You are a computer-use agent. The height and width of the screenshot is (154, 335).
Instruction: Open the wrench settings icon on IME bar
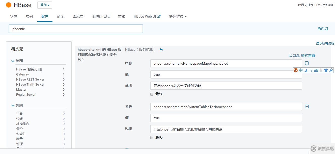pos(331,70)
